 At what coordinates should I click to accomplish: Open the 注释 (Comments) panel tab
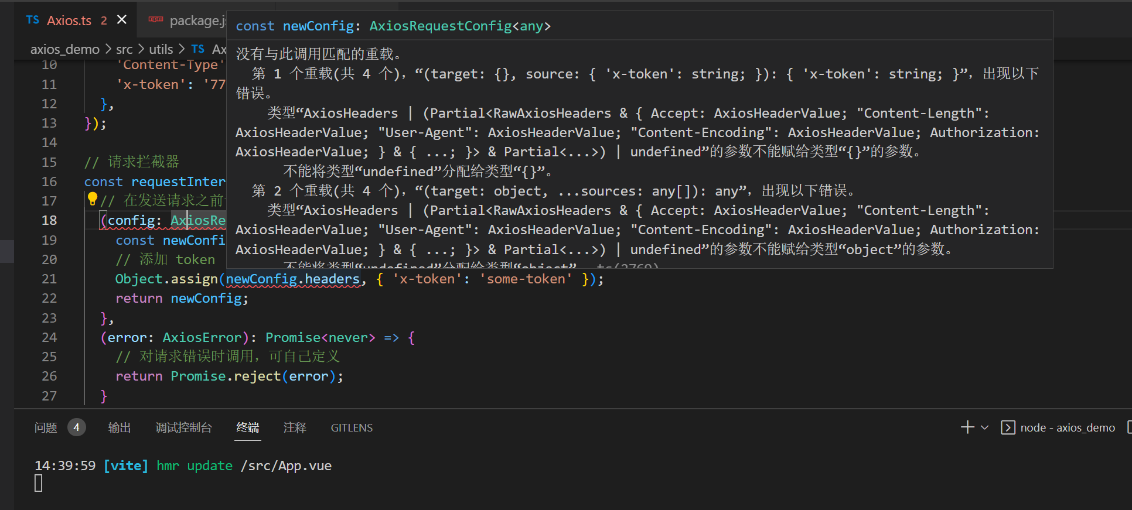coord(295,427)
